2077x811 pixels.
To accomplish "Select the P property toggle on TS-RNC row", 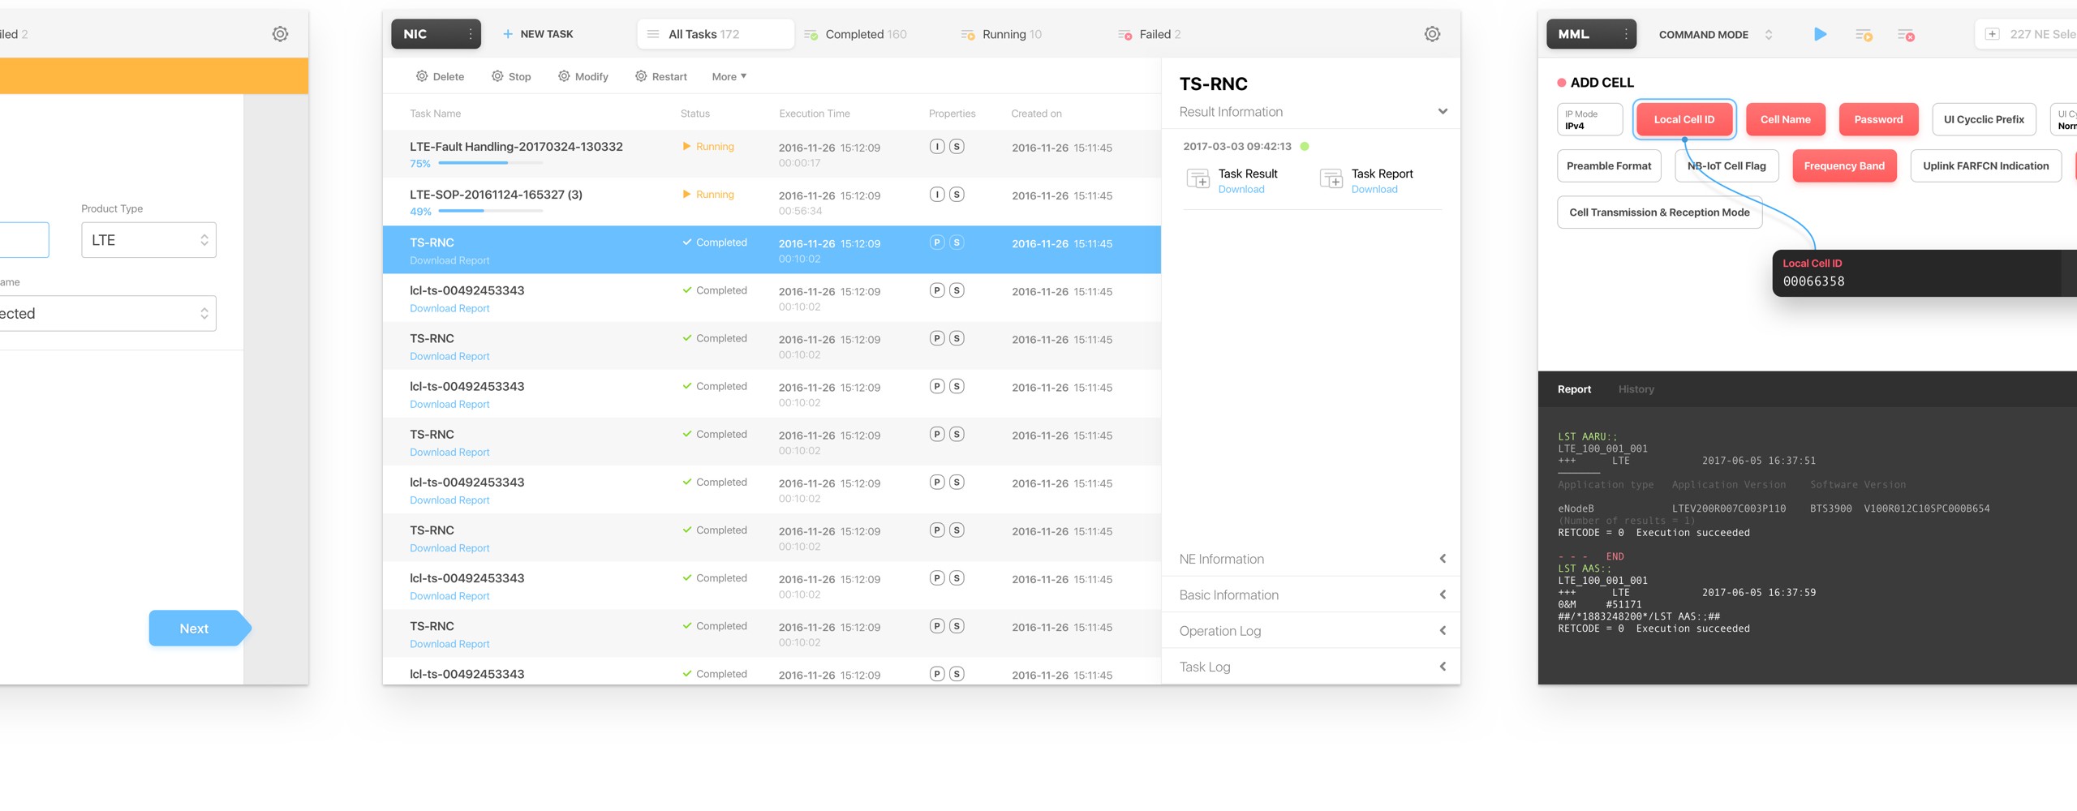I will [936, 242].
